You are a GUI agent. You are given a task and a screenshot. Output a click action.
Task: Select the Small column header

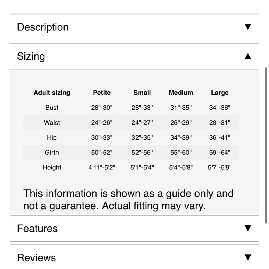(142, 93)
